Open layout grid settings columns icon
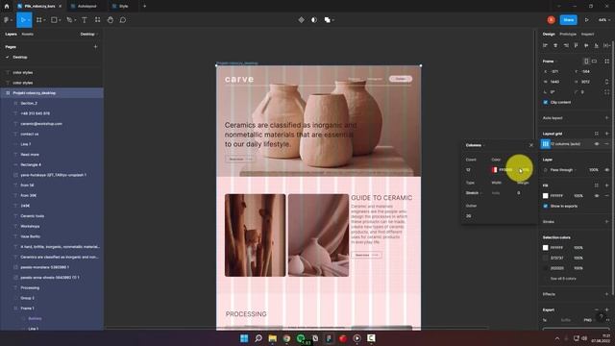This screenshot has width=615, height=346. point(546,144)
